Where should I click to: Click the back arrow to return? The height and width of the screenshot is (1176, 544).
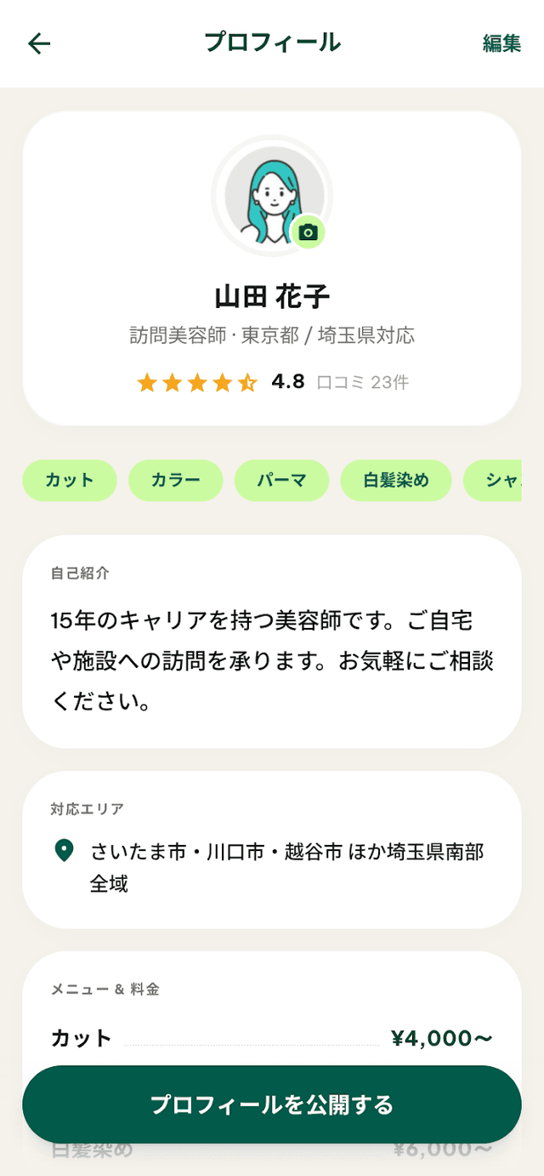(x=38, y=43)
